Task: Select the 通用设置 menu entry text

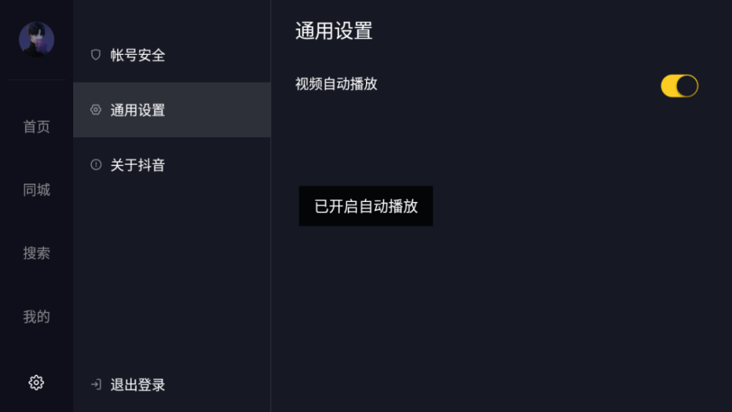Action: 138,110
